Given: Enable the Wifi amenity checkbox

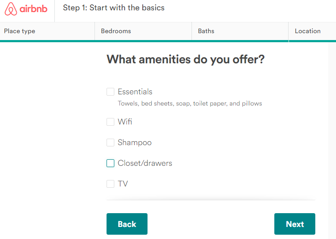Looking at the screenshot, I should click(110, 122).
